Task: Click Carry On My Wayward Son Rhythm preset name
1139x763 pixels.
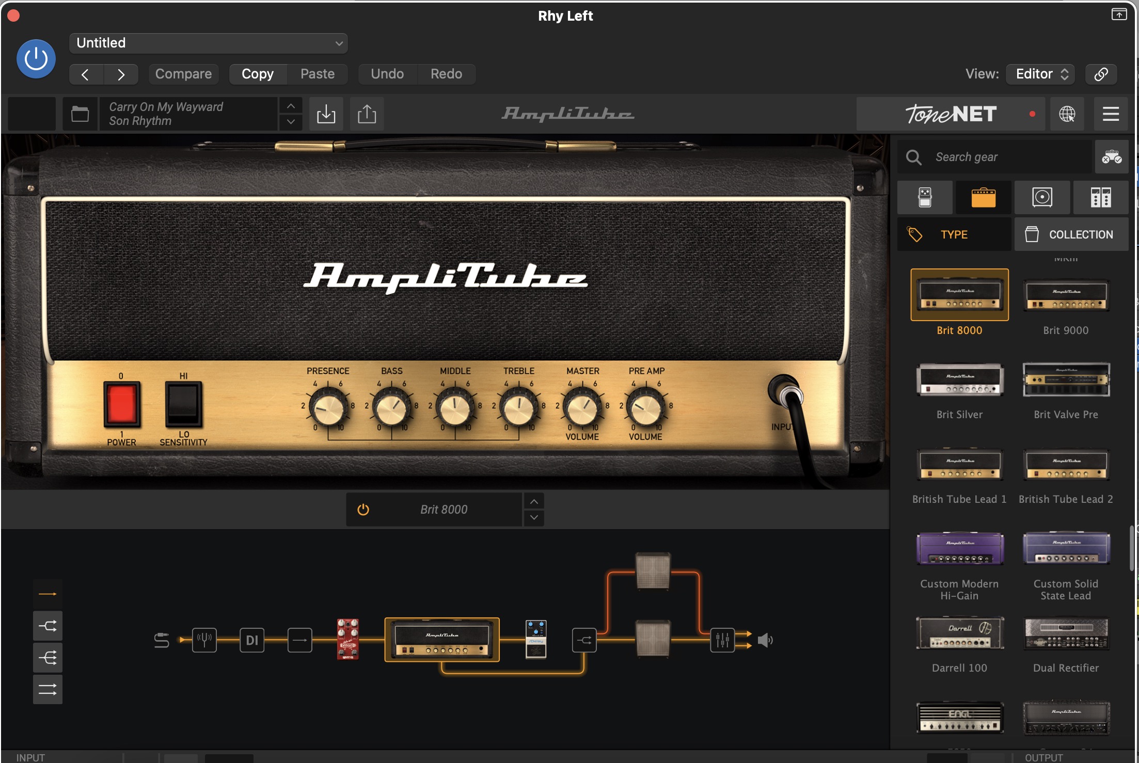Action: [x=188, y=114]
